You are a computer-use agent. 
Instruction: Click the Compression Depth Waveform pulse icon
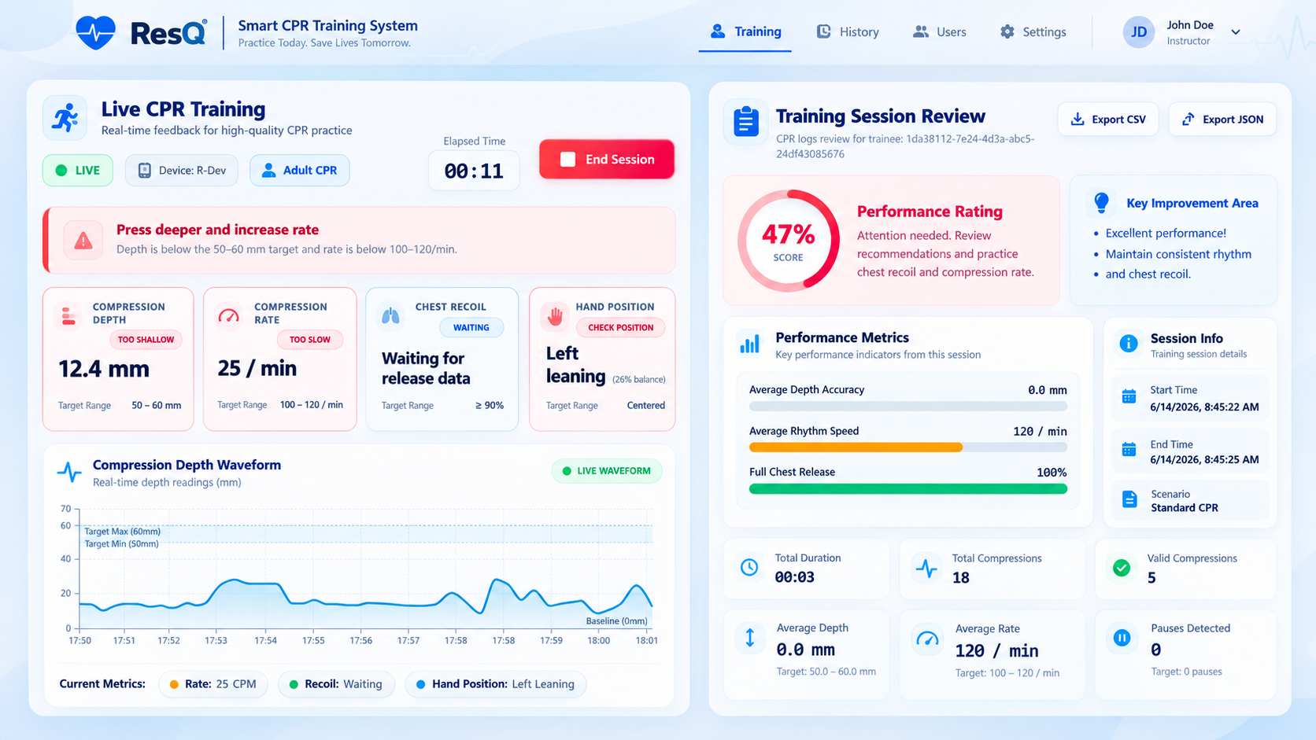pyautogui.click(x=69, y=472)
